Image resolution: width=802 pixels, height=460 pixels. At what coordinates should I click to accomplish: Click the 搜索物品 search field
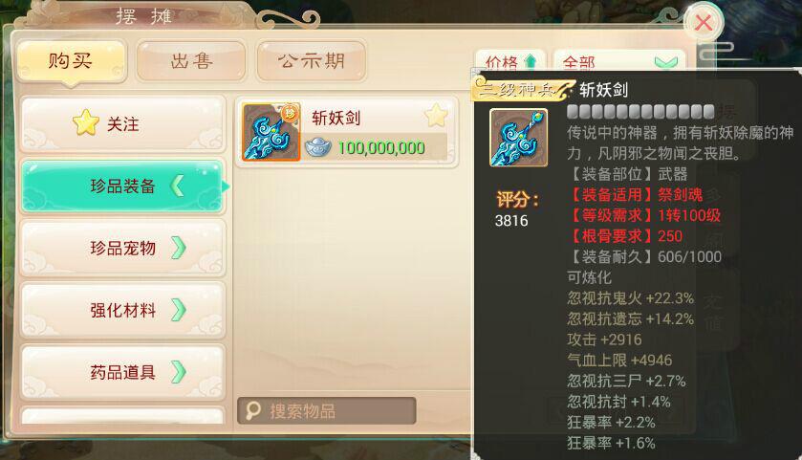point(326,411)
